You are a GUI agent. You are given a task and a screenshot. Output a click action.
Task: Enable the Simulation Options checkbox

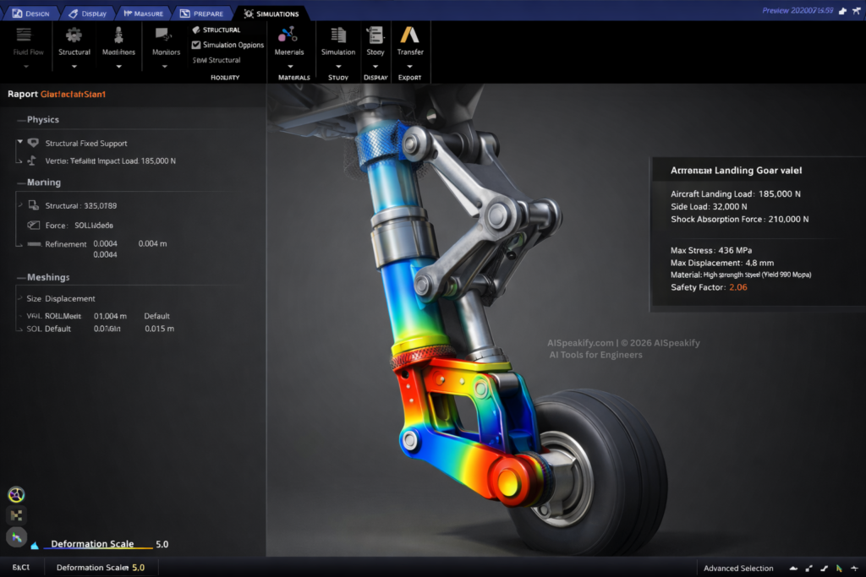pyautogui.click(x=198, y=45)
